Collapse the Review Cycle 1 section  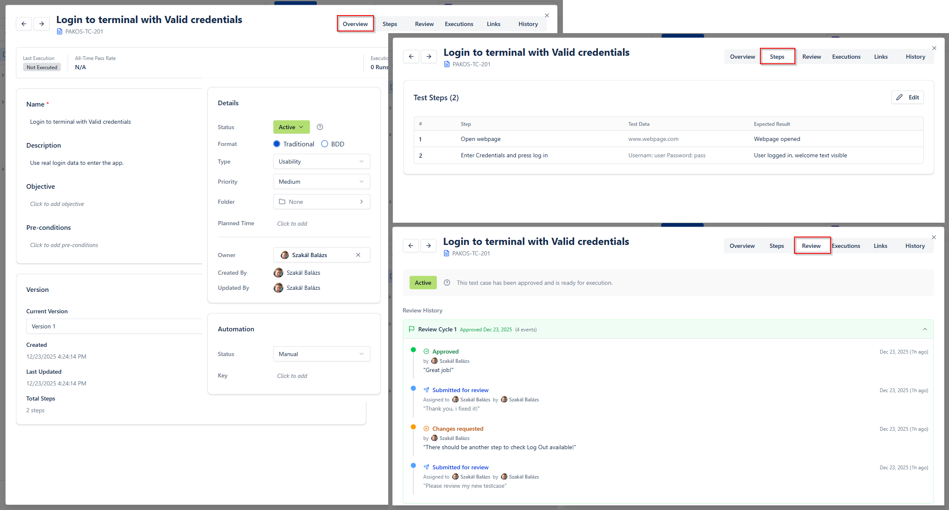click(925, 329)
